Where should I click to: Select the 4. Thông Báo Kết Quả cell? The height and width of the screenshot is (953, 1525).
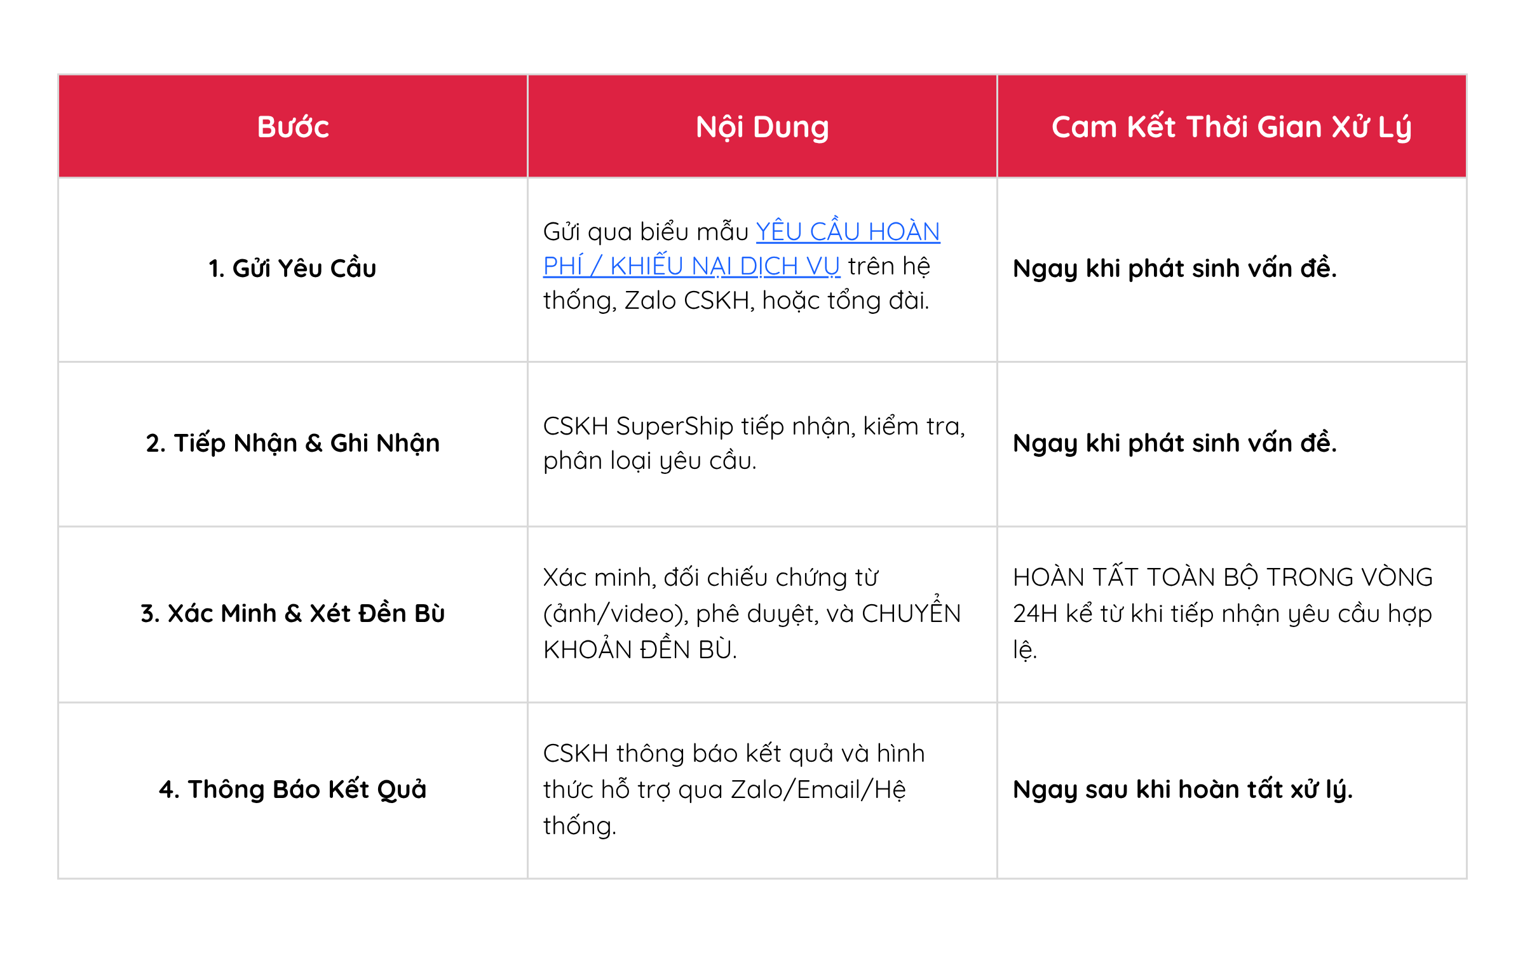(292, 790)
